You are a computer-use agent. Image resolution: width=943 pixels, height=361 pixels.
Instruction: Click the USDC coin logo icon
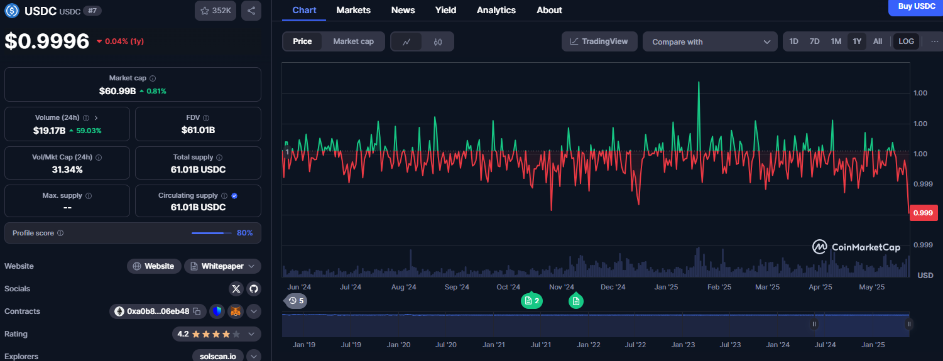click(x=13, y=11)
